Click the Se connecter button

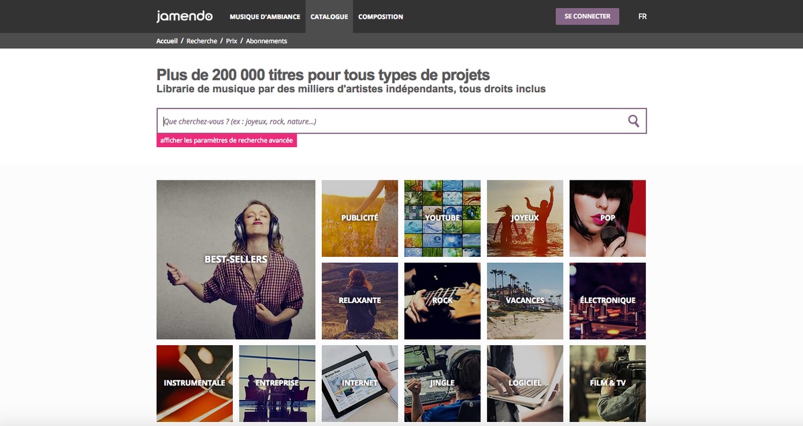coord(588,16)
